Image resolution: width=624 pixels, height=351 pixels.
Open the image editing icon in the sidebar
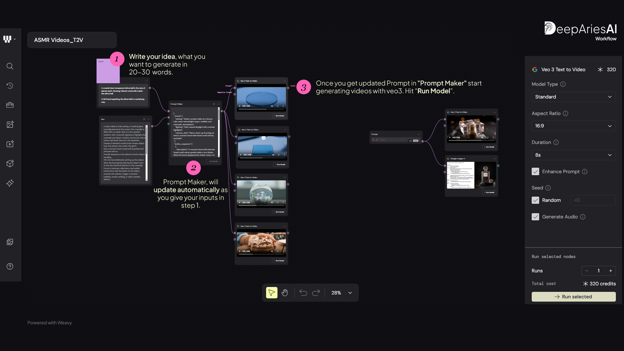click(10, 124)
